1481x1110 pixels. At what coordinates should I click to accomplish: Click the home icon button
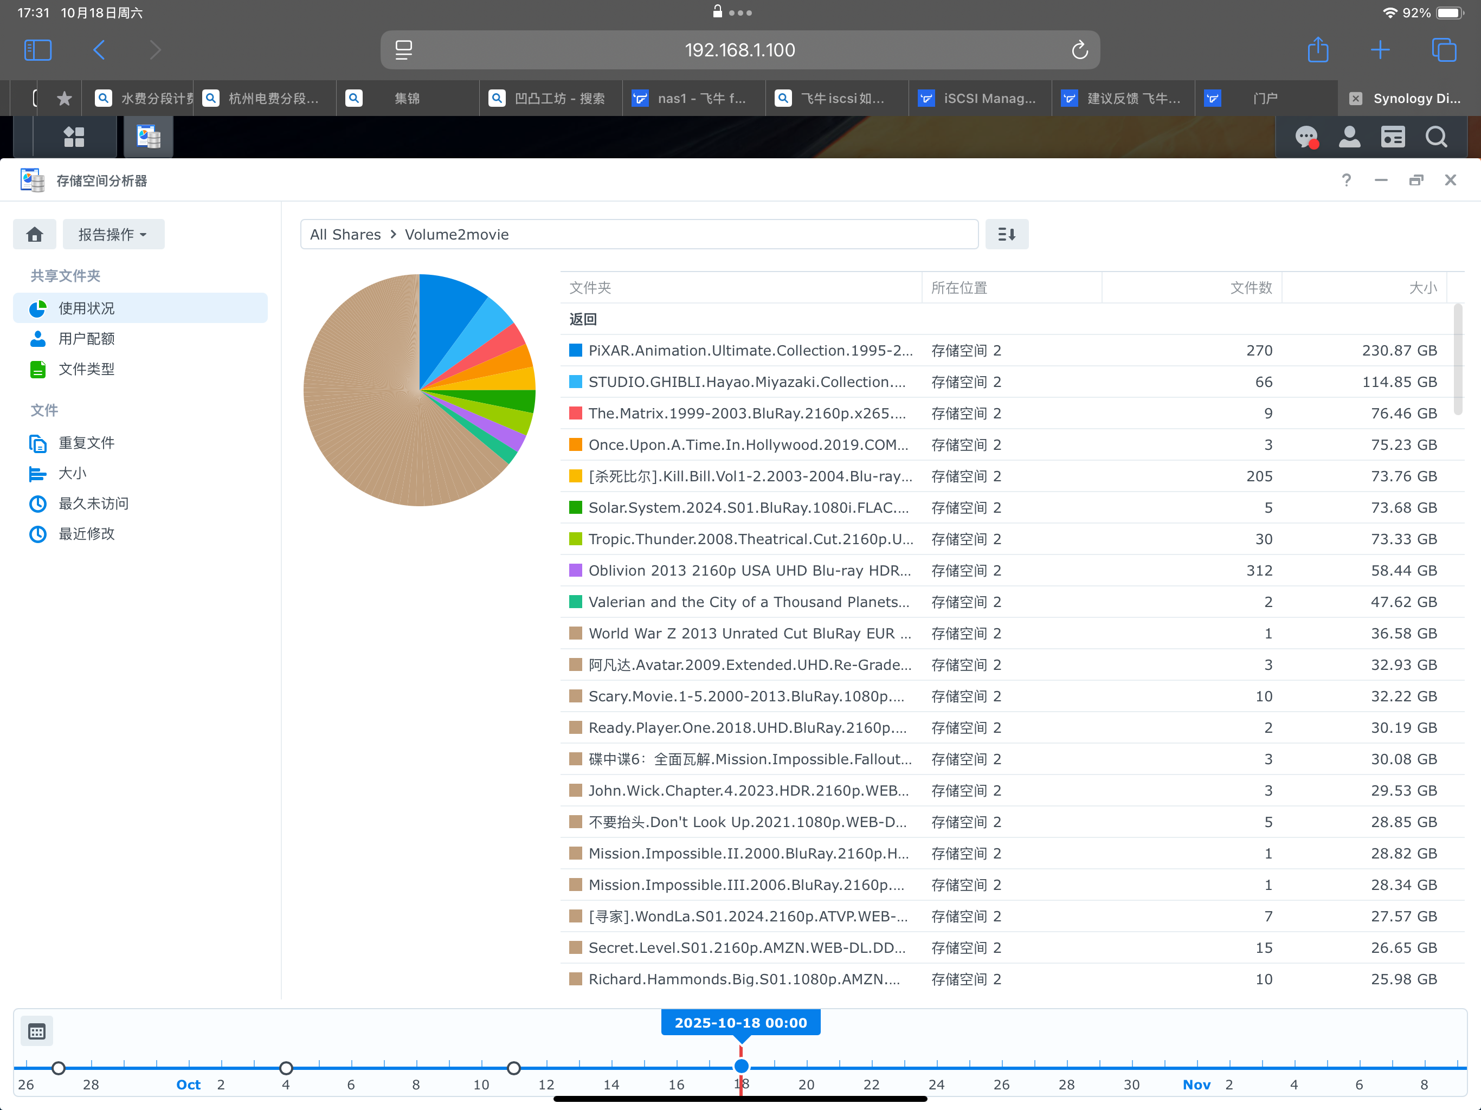pos(35,234)
